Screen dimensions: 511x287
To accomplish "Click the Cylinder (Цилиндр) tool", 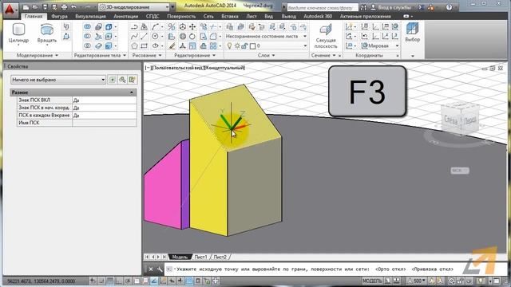I will (18, 33).
